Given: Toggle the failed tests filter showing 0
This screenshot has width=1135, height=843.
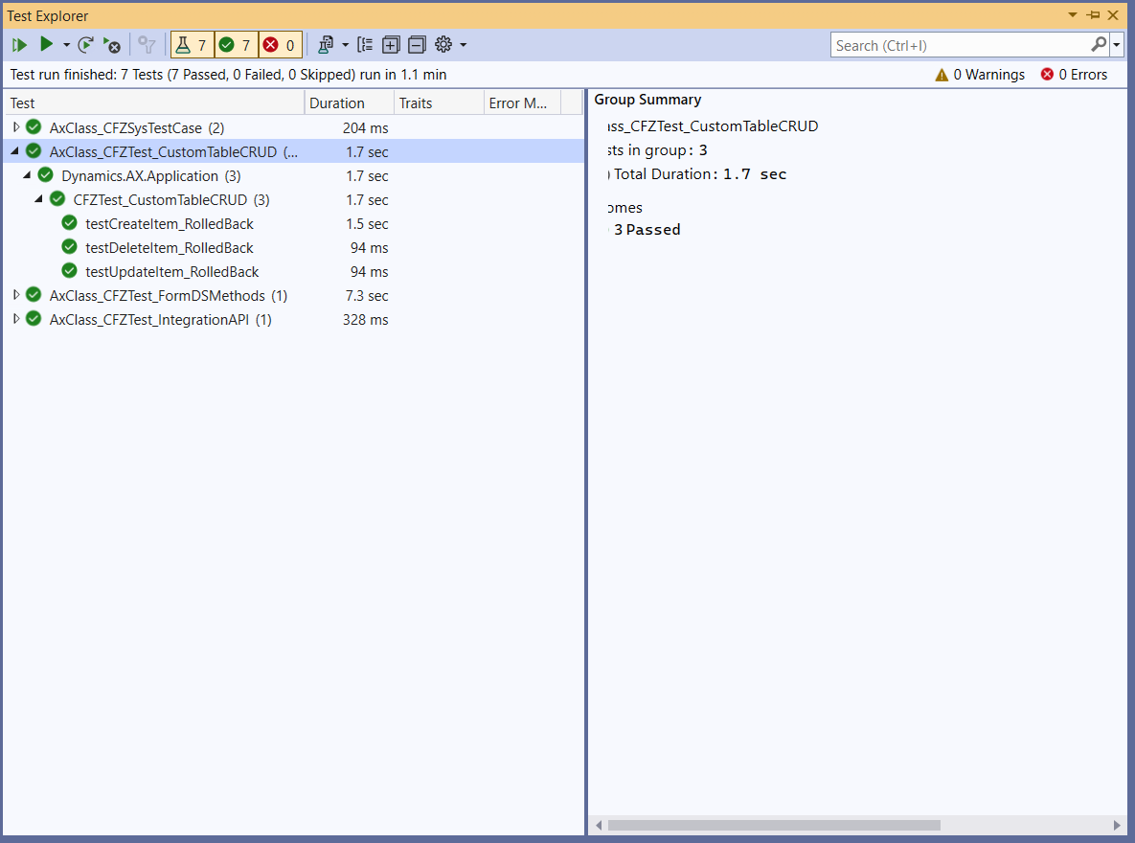Looking at the screenshot, I should [x=280, y=45].
